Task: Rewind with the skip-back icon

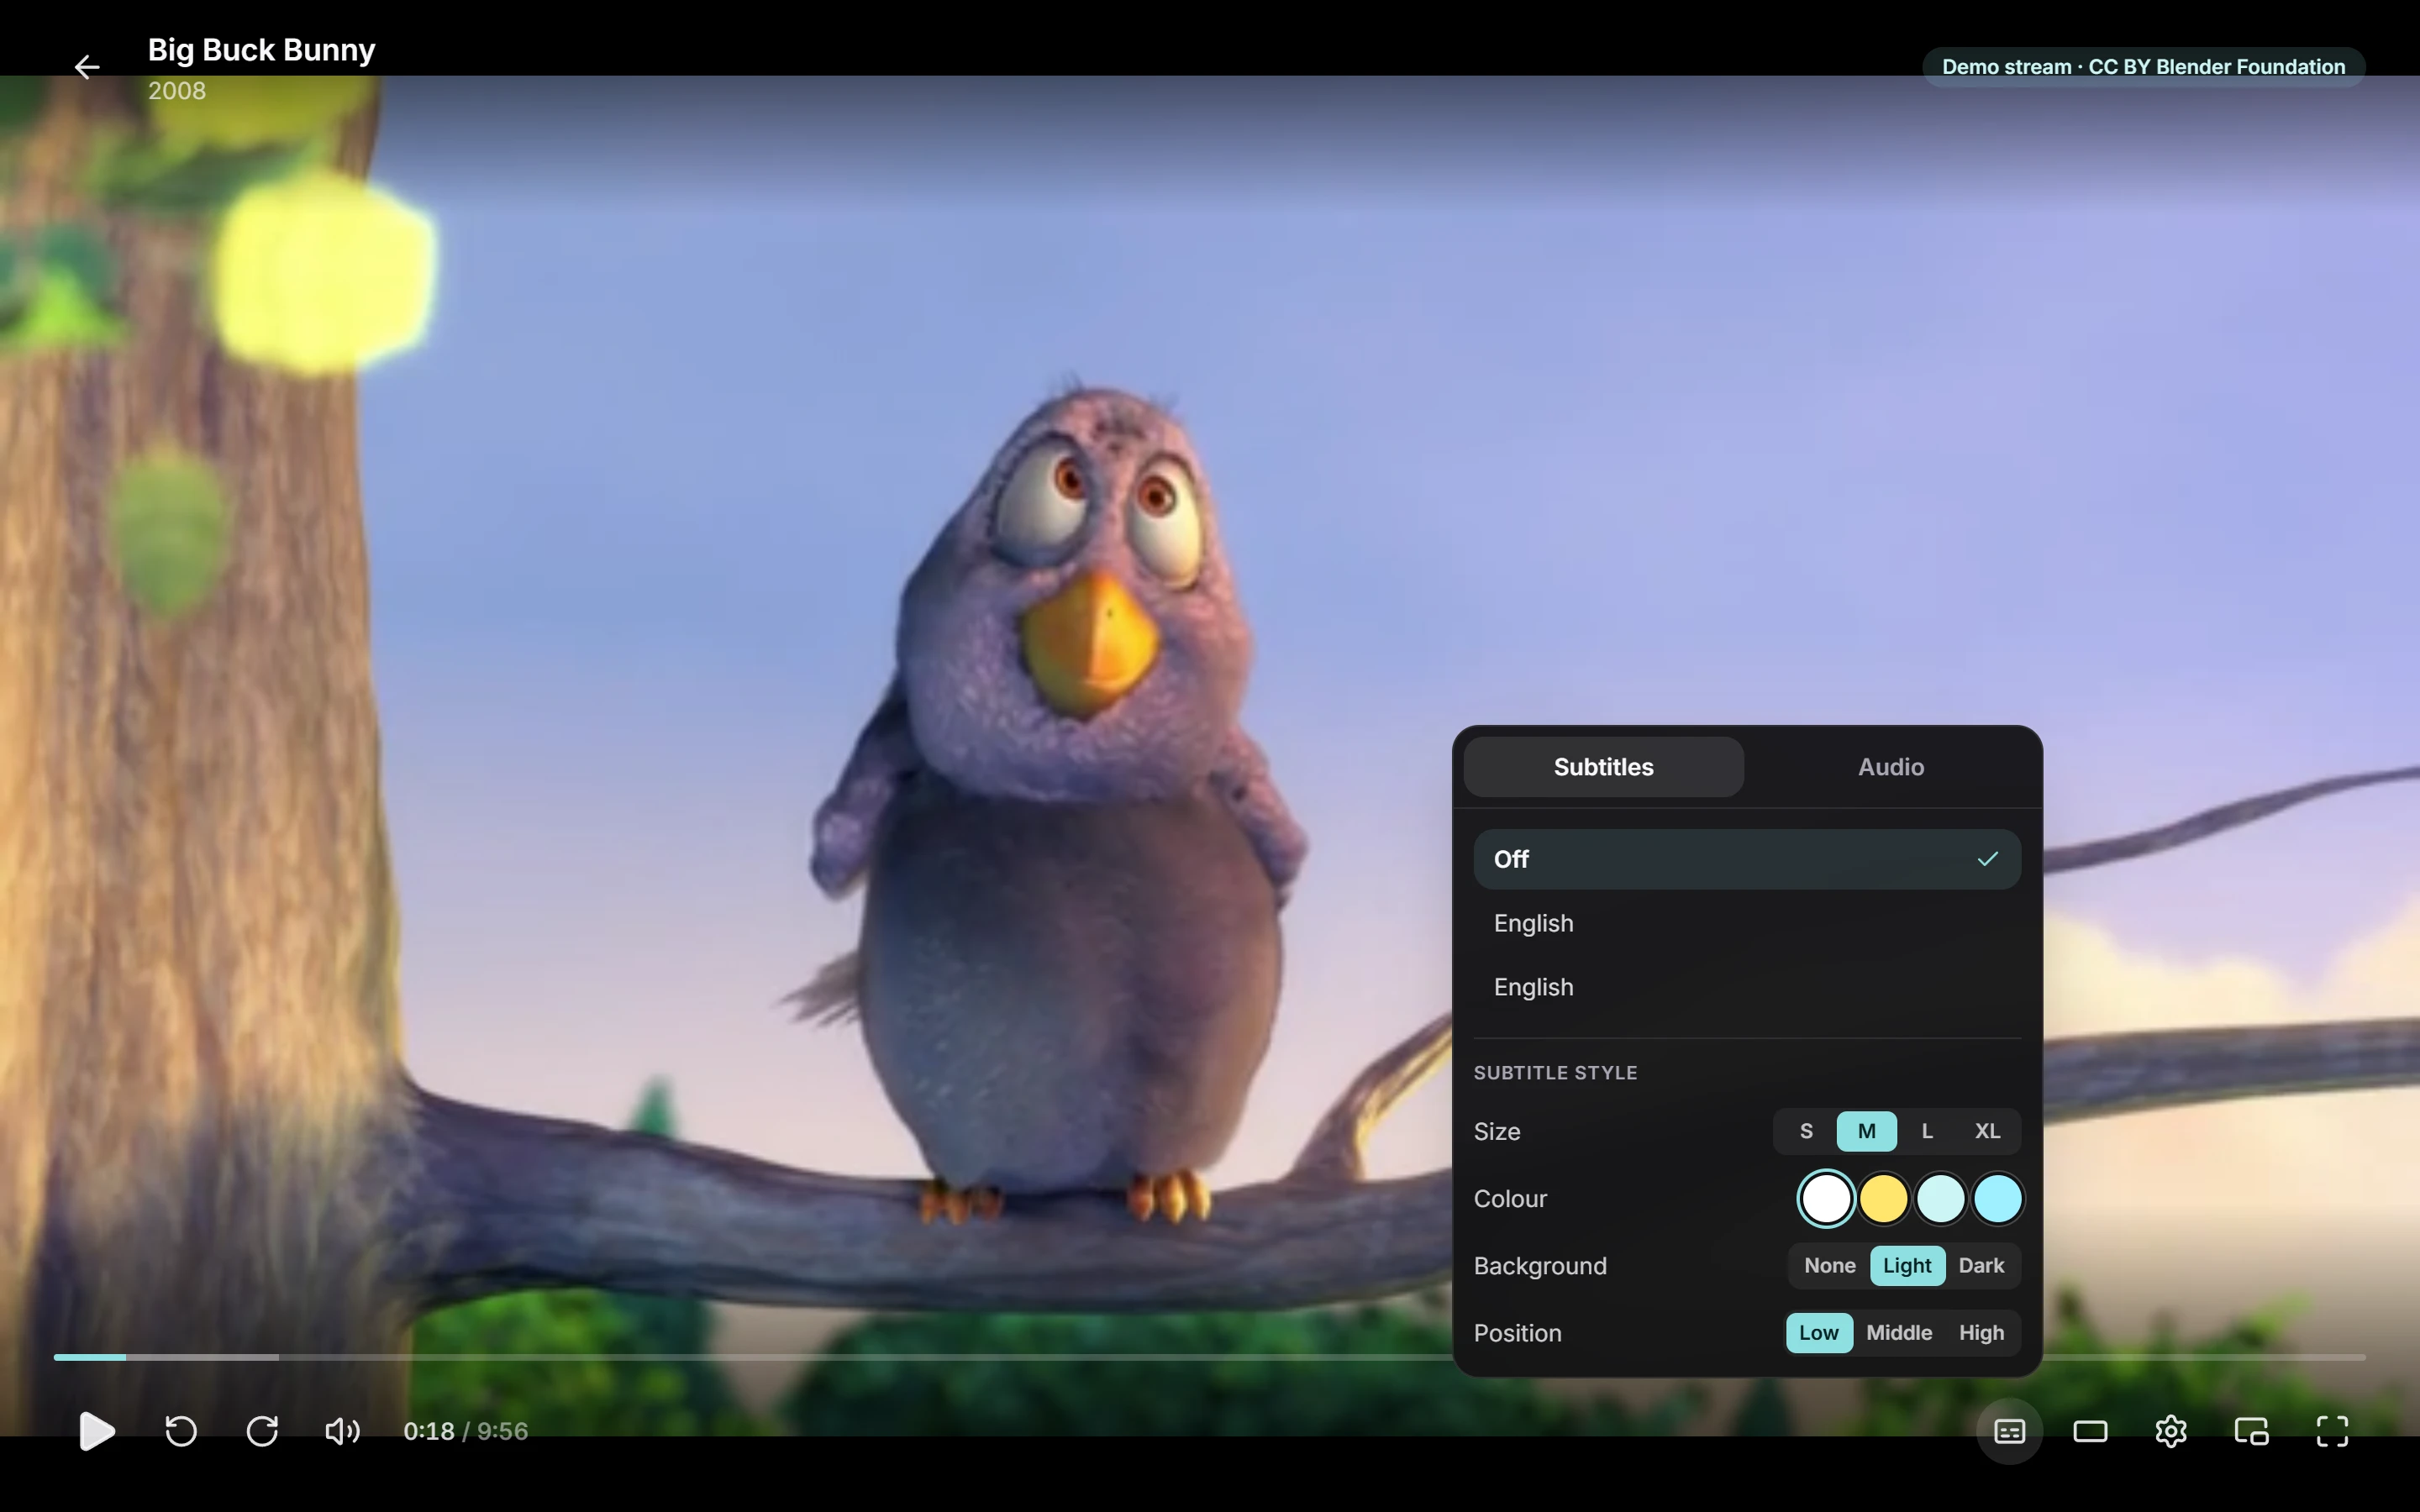Action: coord(181,1431)
